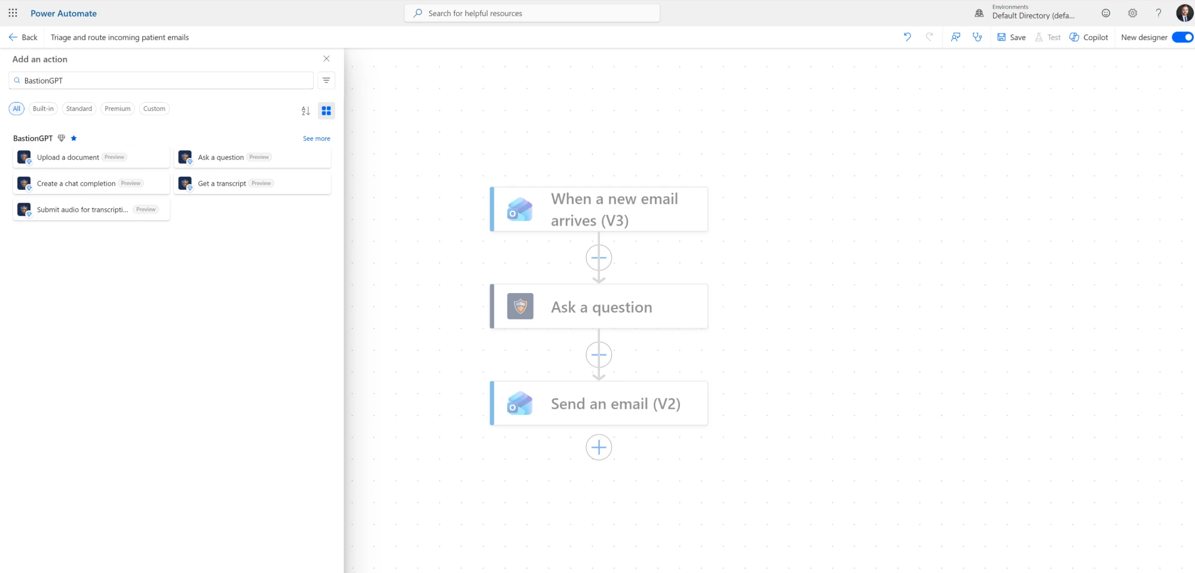Click the Create a chat completion BastionGPT icon
1195x573 pixels.
[x=24, y=183]
